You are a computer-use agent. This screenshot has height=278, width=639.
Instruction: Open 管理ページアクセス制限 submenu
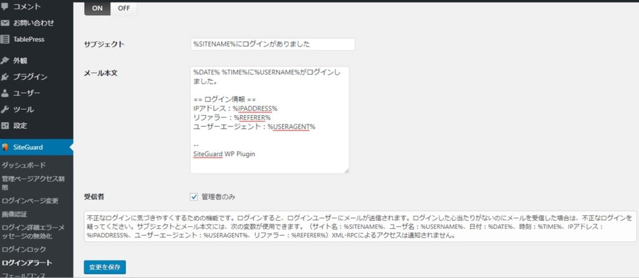tap(33, 183)
